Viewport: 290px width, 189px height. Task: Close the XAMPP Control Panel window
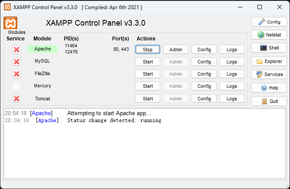(280, 7)
